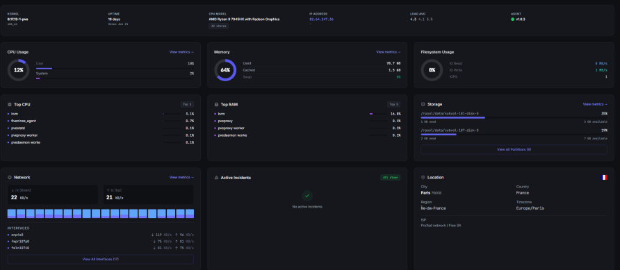620x270 pixels.
Task: Open the Top 5 selector in Top CPU
Action: click(x=187, y=105)
